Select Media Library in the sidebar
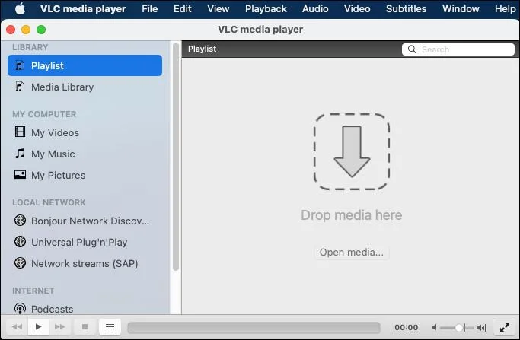This screenshot has width=520, height=340. (x=85, y=87)
